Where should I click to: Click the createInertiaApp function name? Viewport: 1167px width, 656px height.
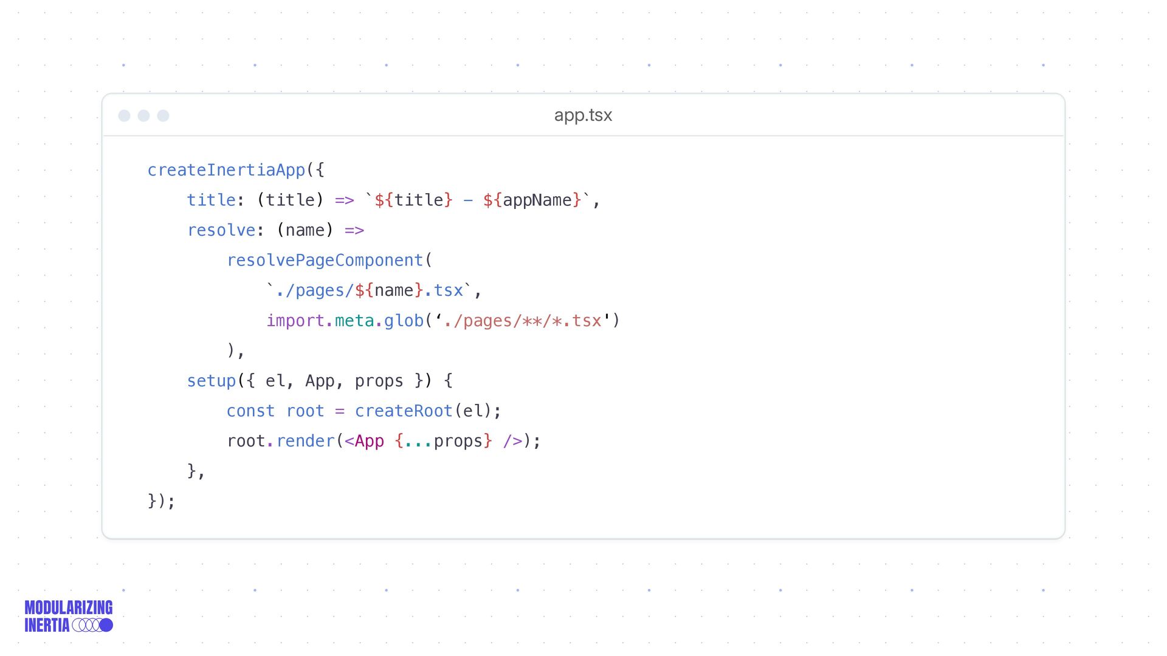click(x=226, y=170)
